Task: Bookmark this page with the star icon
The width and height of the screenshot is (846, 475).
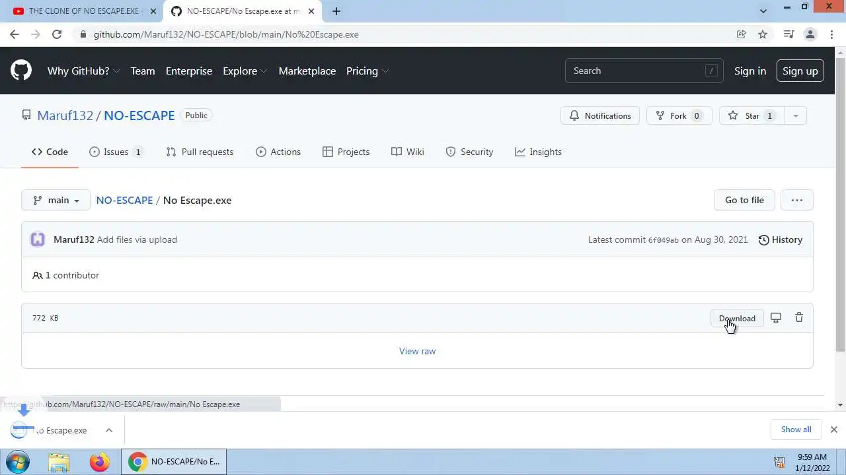Action: (x=763, y=34)
